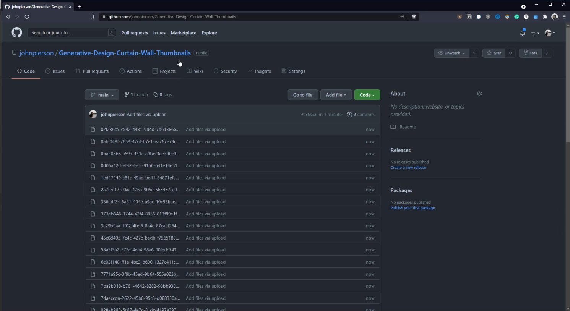Open the Add file dropdown
Image resolution: width=570 pixels, height=311 pixels.
pyautogui.click(x=336, y=95)
